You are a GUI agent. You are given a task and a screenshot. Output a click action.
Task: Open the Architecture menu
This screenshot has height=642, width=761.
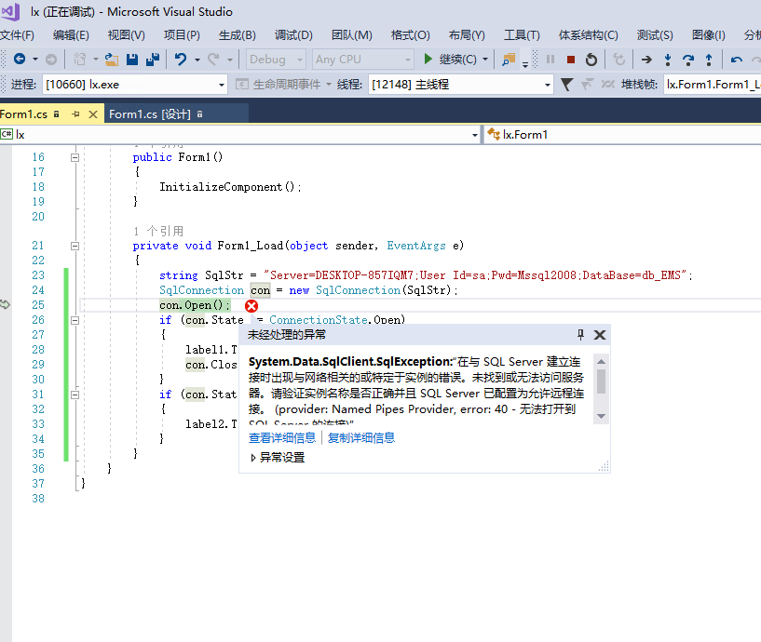tap(589, 35)
